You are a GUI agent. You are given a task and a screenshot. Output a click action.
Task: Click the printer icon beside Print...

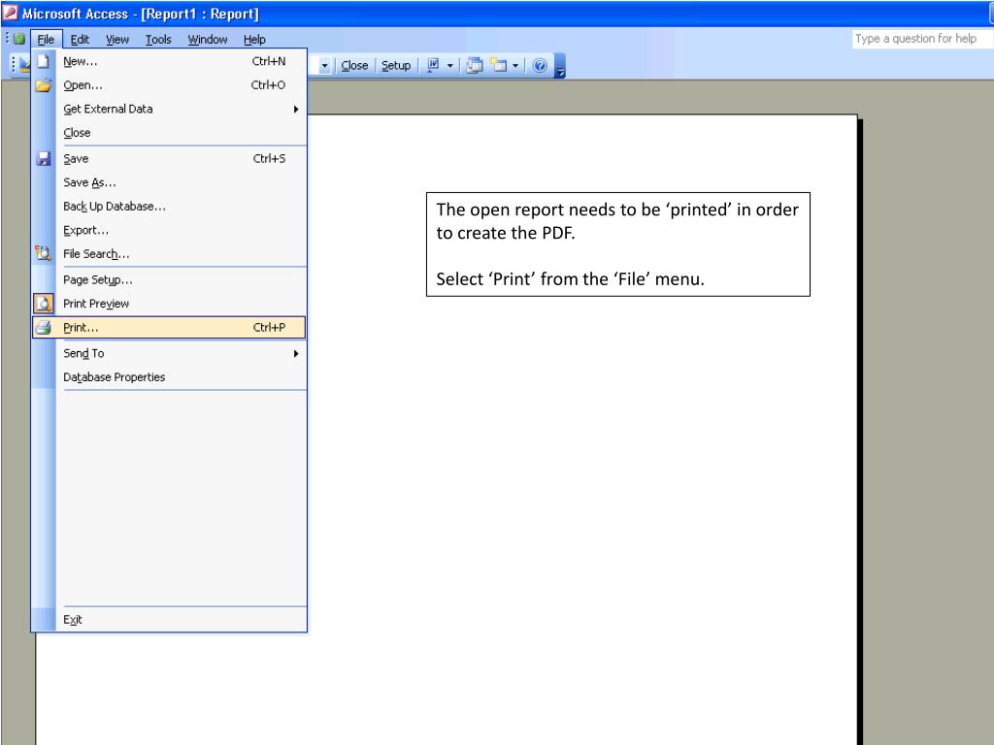(x=43, y=328)
